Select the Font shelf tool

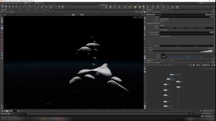[x=46, y=7]
